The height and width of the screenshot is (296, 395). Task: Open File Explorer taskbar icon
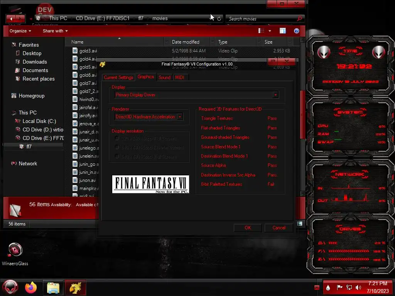click(53, 288)
